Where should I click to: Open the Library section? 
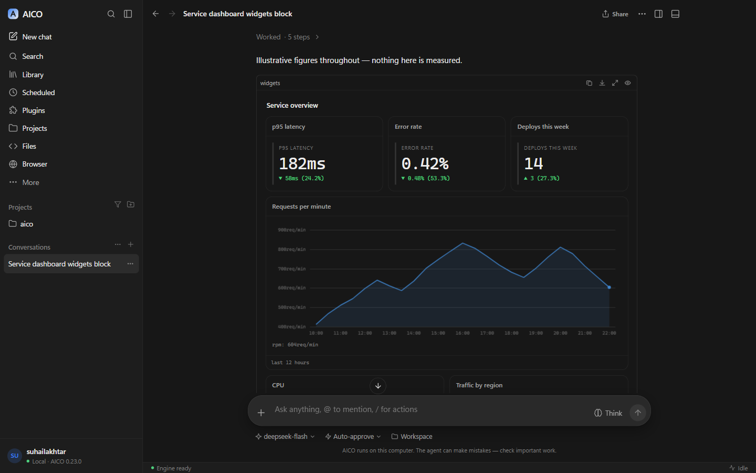point(71,75)
